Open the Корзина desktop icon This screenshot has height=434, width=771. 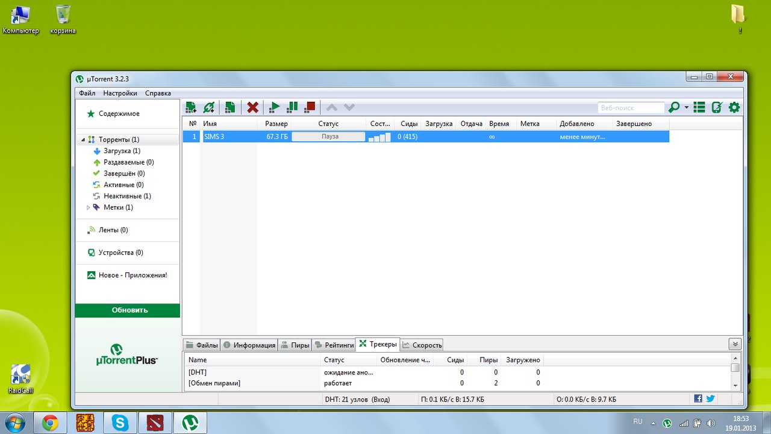click(x=63, y=19)
